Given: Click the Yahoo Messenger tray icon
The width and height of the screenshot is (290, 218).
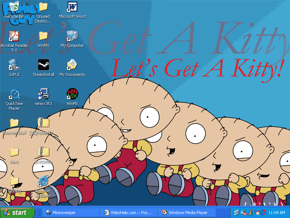Looking at the screenshot, I should [257, 213].
